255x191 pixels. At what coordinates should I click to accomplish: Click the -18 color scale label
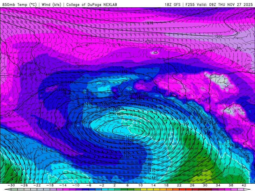point(50,185)
